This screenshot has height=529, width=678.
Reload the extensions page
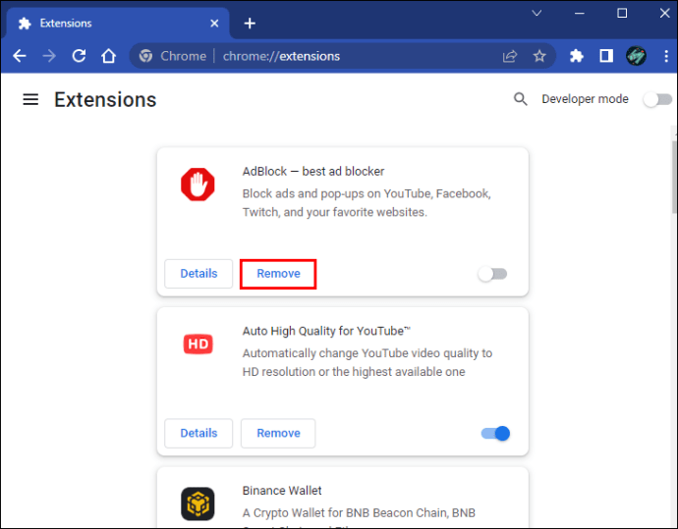point(79,56)
